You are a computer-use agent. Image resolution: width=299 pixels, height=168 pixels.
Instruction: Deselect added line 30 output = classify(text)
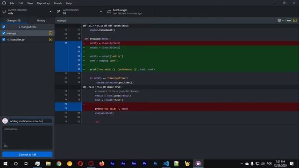(69, 48)
